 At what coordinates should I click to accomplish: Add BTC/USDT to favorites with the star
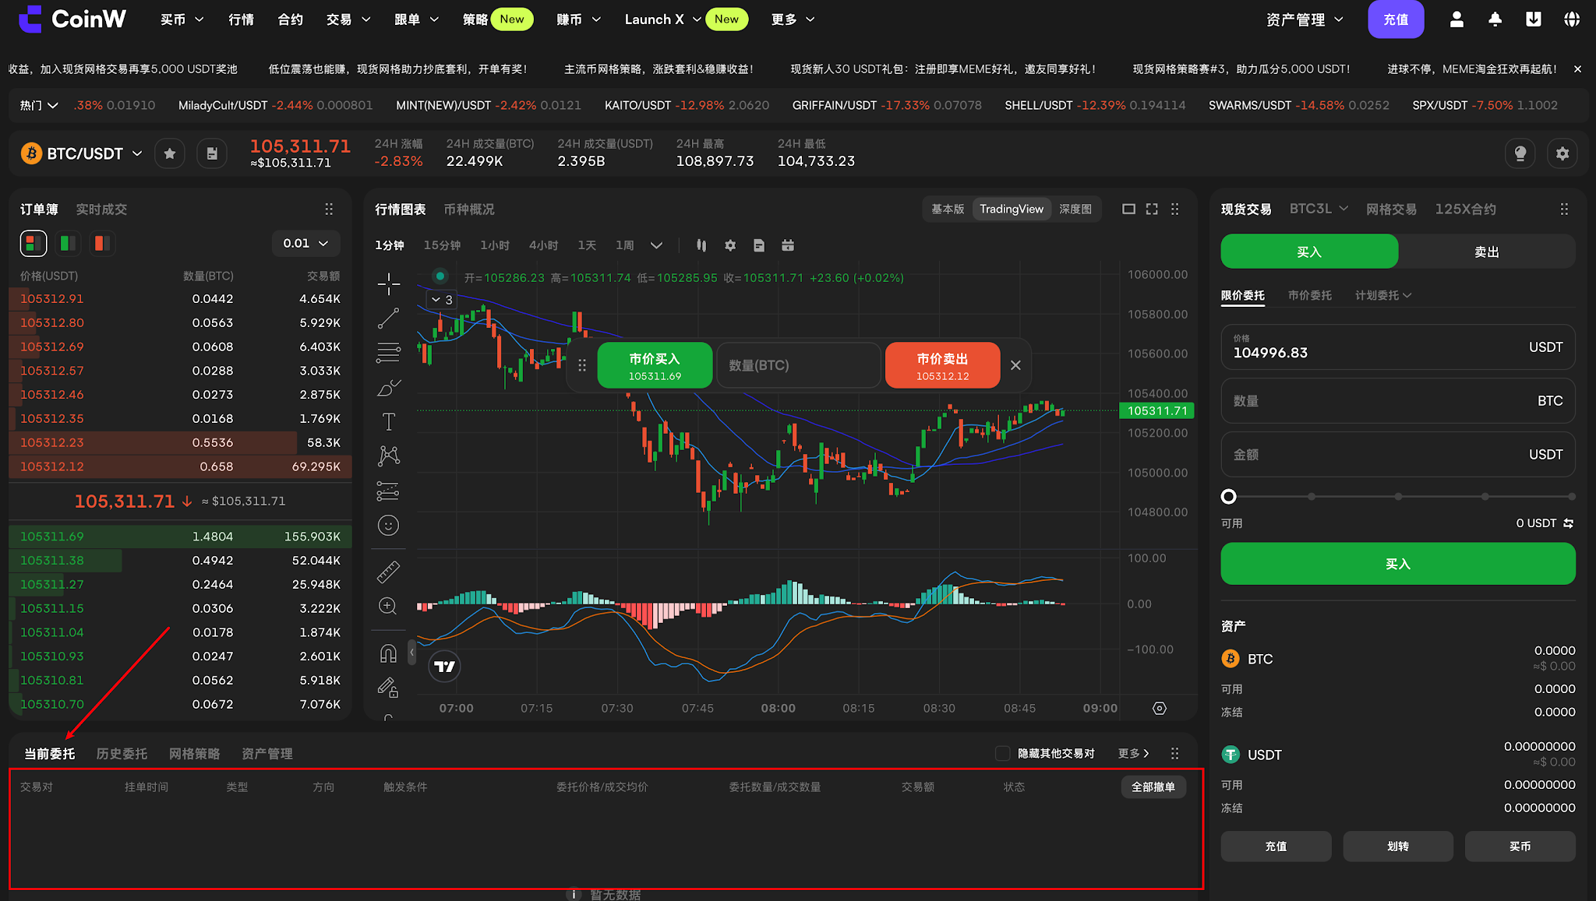[170, 153]
